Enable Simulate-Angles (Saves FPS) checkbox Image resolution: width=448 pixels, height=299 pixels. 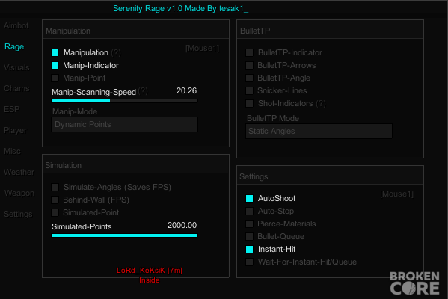[x=55, y=187]
